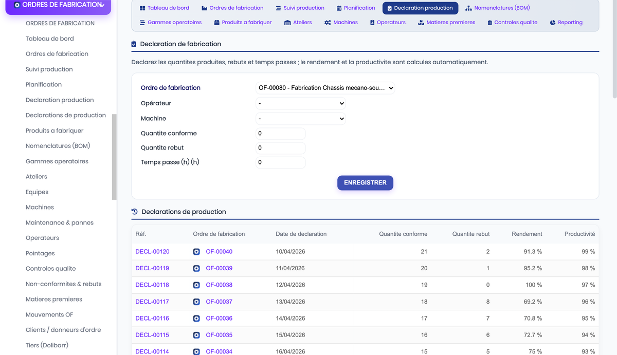Click the module icon beside OF-00038
The height and width of the screenshot is (355, 617).
196,285
